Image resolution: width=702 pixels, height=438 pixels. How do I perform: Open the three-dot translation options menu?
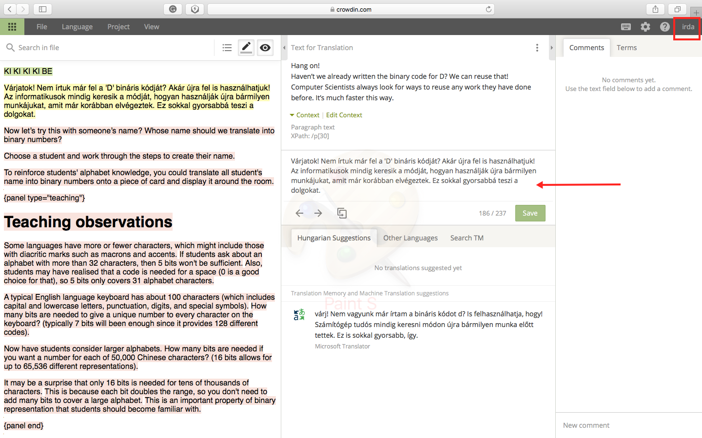[x=537, y=48]
